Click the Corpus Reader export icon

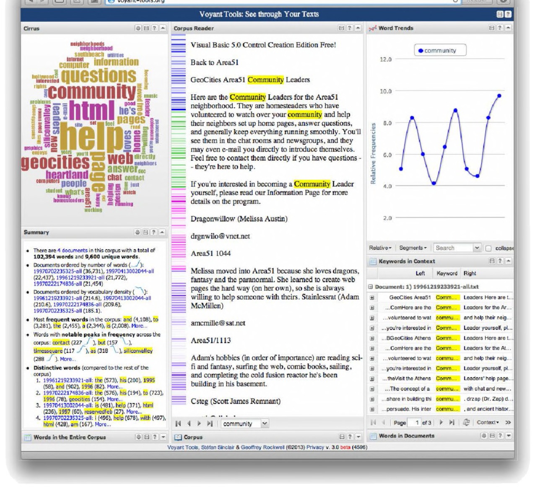342,28
